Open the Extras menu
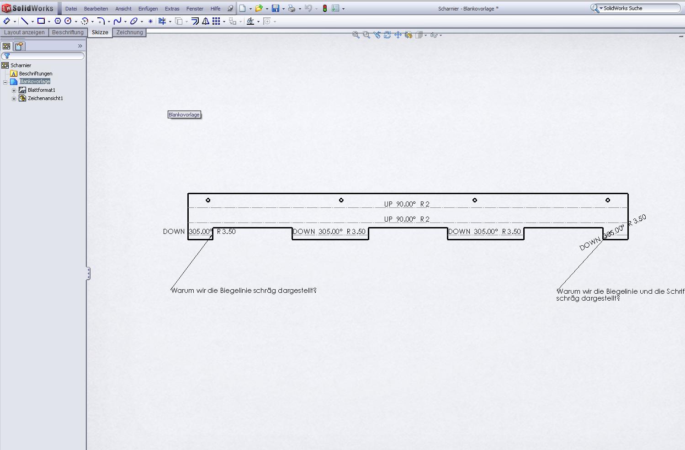This screenshot has width=685, height=450. pyautogui.click(x=172, y=9)
